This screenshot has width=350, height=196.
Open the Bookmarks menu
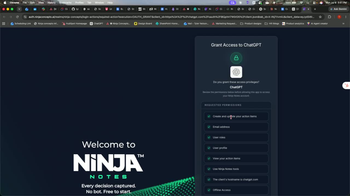tap(65, 3)
